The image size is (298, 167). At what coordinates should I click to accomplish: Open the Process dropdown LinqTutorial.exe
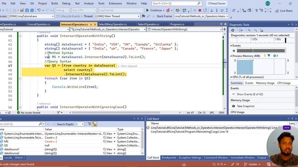pyautogui.click(x=31, y=17)
